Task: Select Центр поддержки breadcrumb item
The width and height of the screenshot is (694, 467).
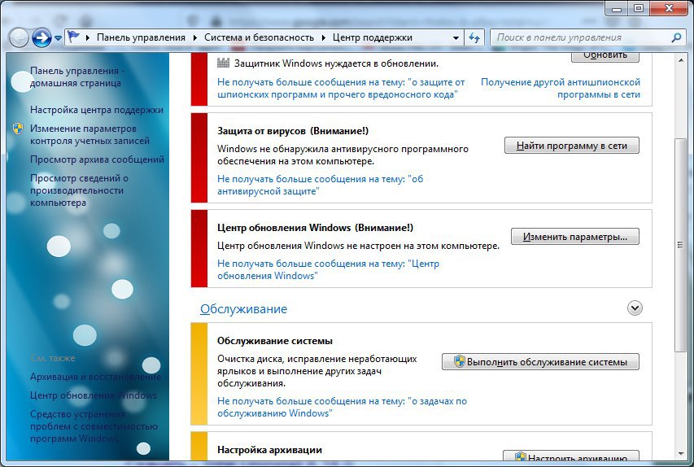Action: [x=373, y=37]
